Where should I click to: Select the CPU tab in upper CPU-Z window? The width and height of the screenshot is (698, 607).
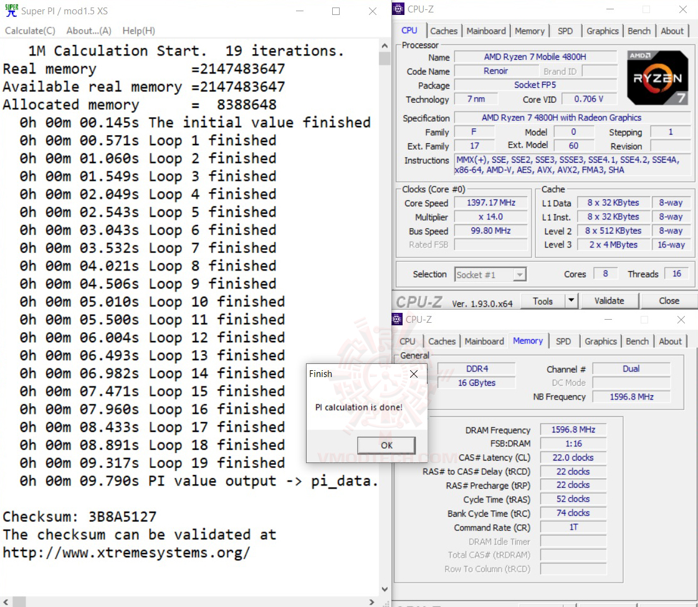409,31
